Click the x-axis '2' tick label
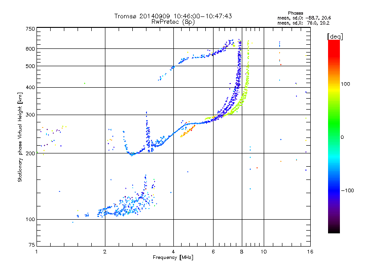This screenshot has width=365, height=274. 105,252
